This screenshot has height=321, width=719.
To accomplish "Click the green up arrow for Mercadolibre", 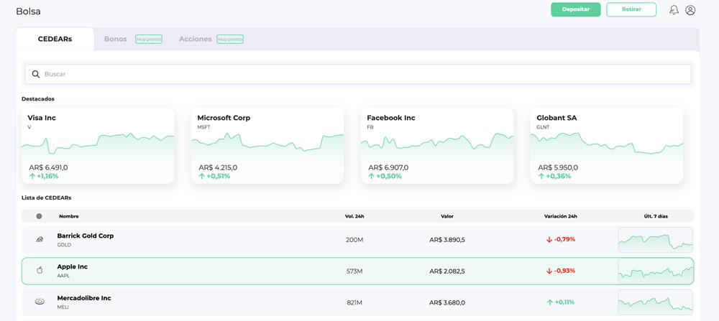I will tap(549, 302).
